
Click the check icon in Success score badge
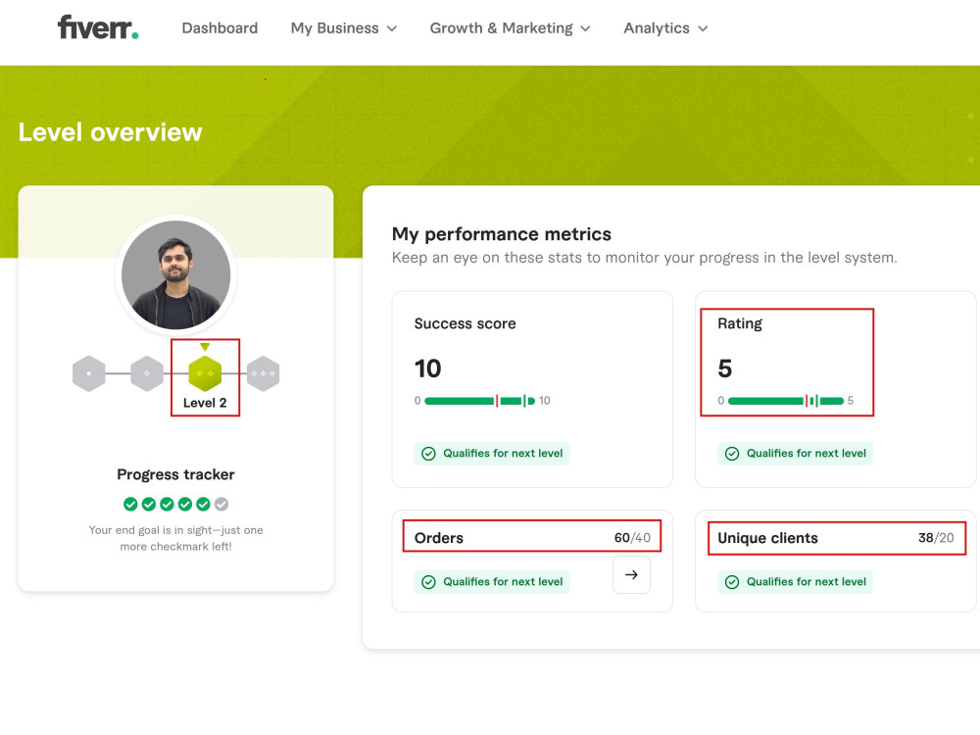428,454
